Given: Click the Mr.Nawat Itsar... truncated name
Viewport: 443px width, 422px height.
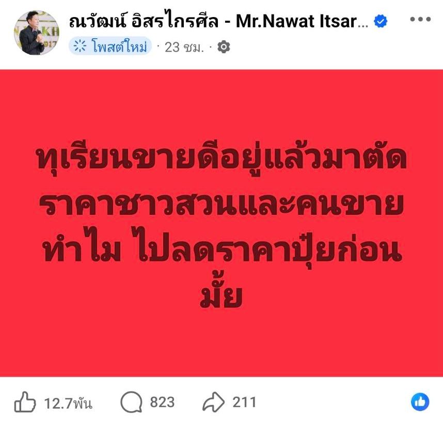Looking at the screenshot, I should tap(302, 22).
